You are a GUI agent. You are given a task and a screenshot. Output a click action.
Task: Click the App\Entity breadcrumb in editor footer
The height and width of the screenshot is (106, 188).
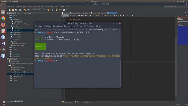click(x=68, y=102)
